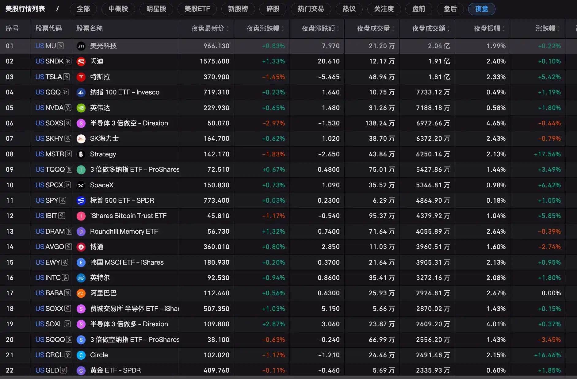Image resolution: width=577 pixels, height=379 pixels.
Task: Select the 美股ETF tab
Action: coord(197,9)
